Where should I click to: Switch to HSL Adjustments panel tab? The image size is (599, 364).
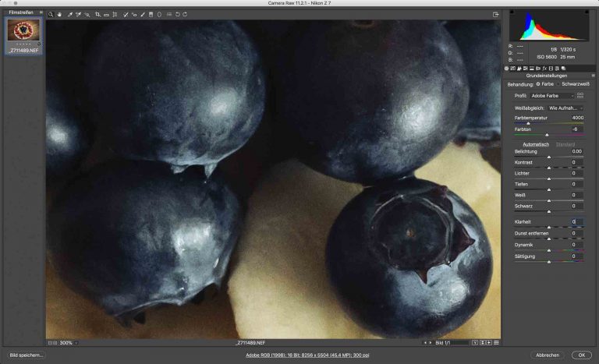(526, 69)
